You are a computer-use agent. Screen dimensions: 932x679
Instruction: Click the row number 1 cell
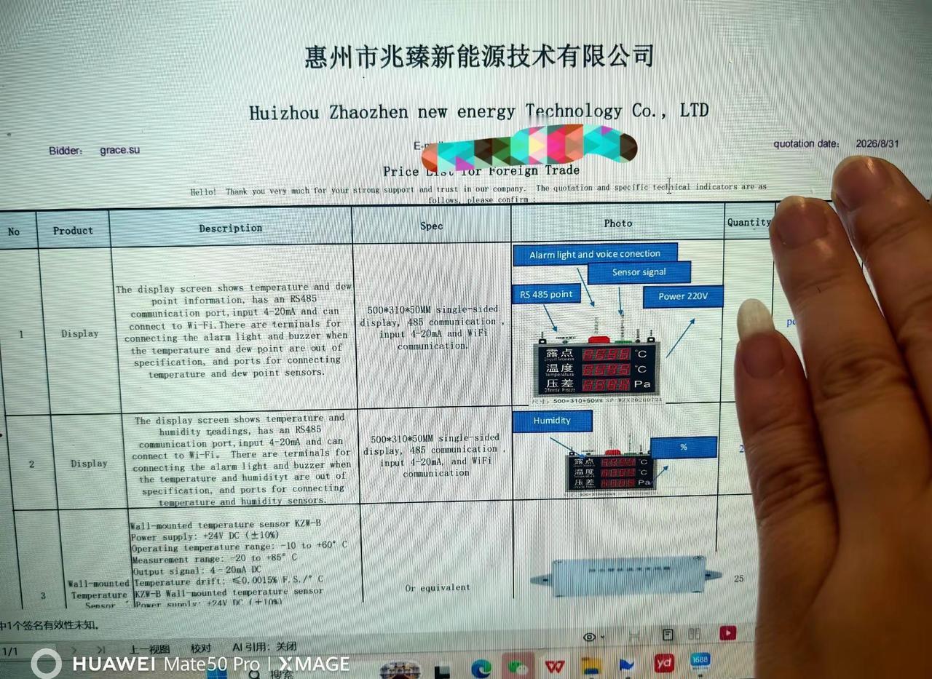[x=21, y=335]
